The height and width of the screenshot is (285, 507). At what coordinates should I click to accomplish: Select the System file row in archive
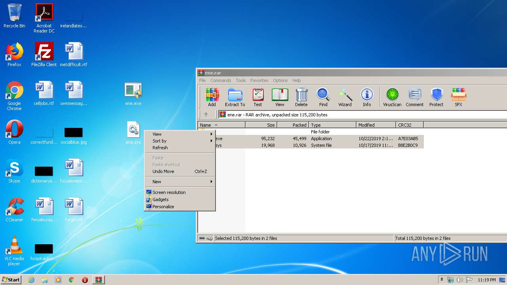[311, 145]
